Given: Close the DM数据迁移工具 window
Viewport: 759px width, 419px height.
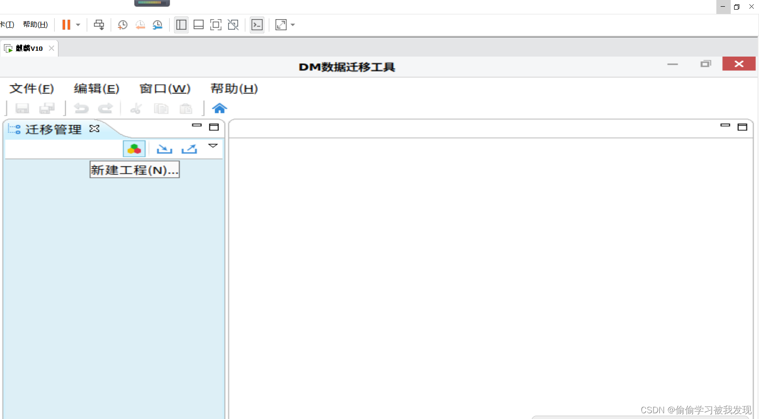Looking at the screenshot, I should 739,64.
